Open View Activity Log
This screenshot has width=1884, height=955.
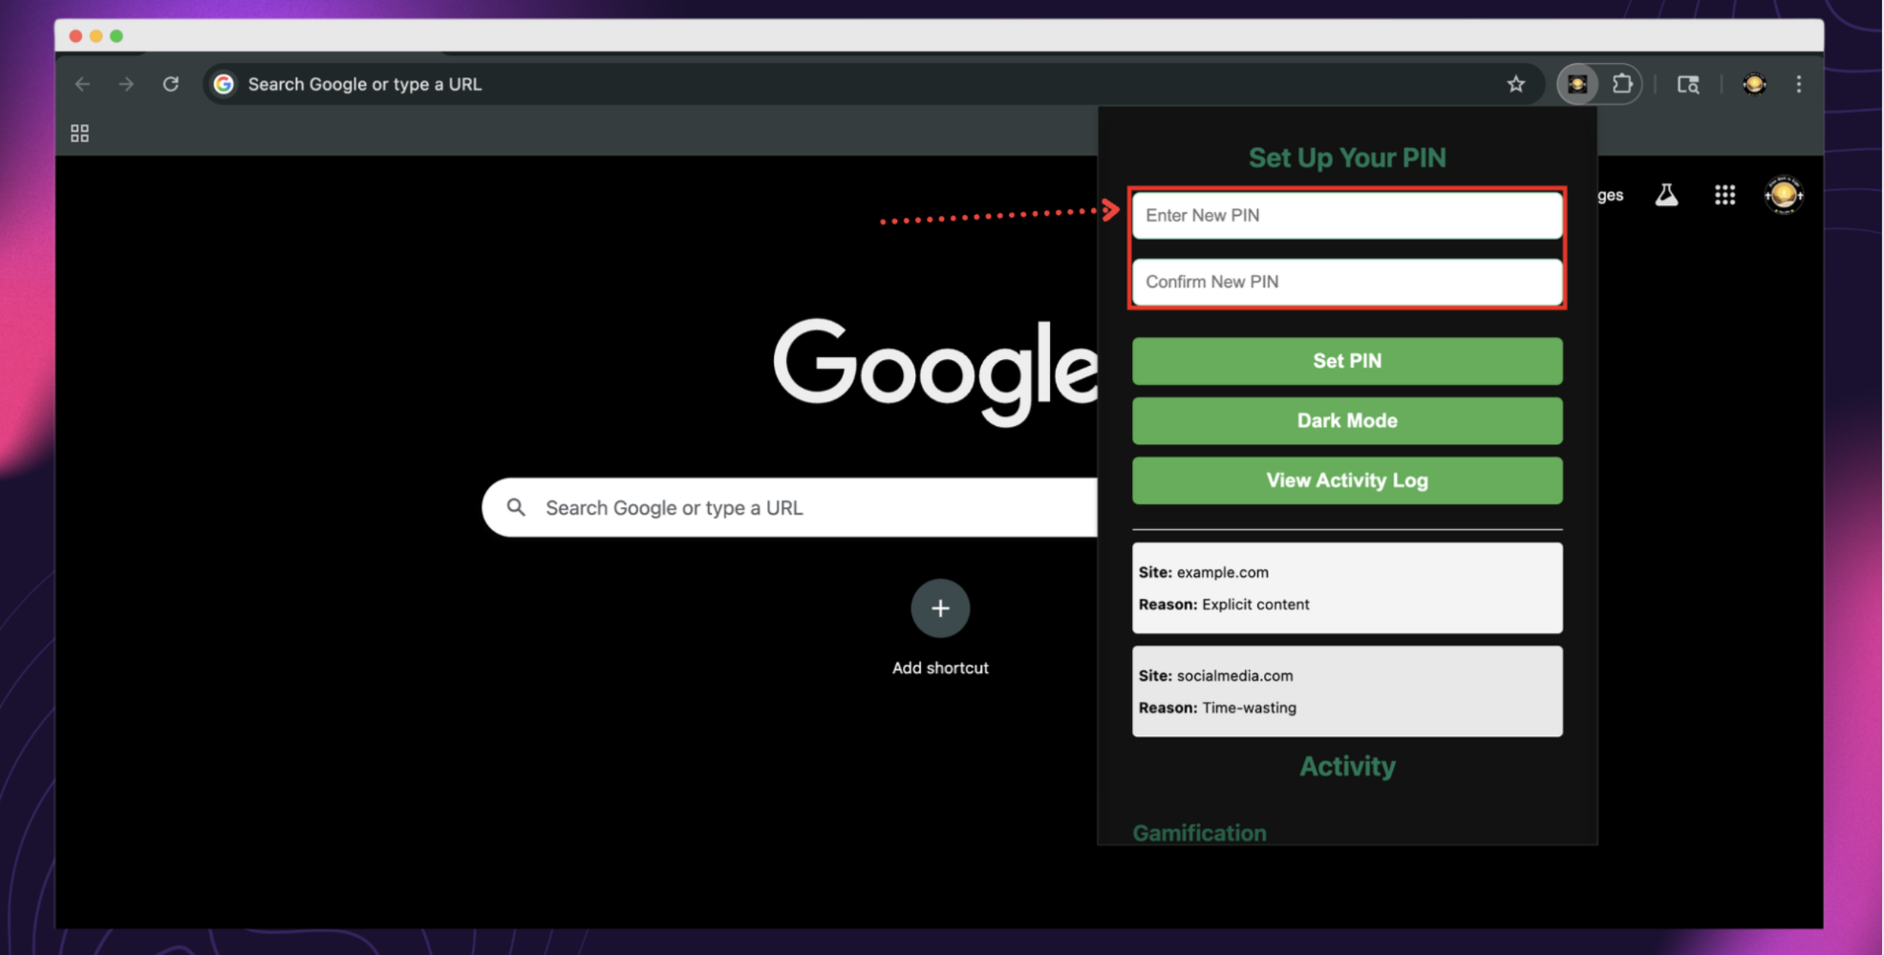[x=1347, y=480]
